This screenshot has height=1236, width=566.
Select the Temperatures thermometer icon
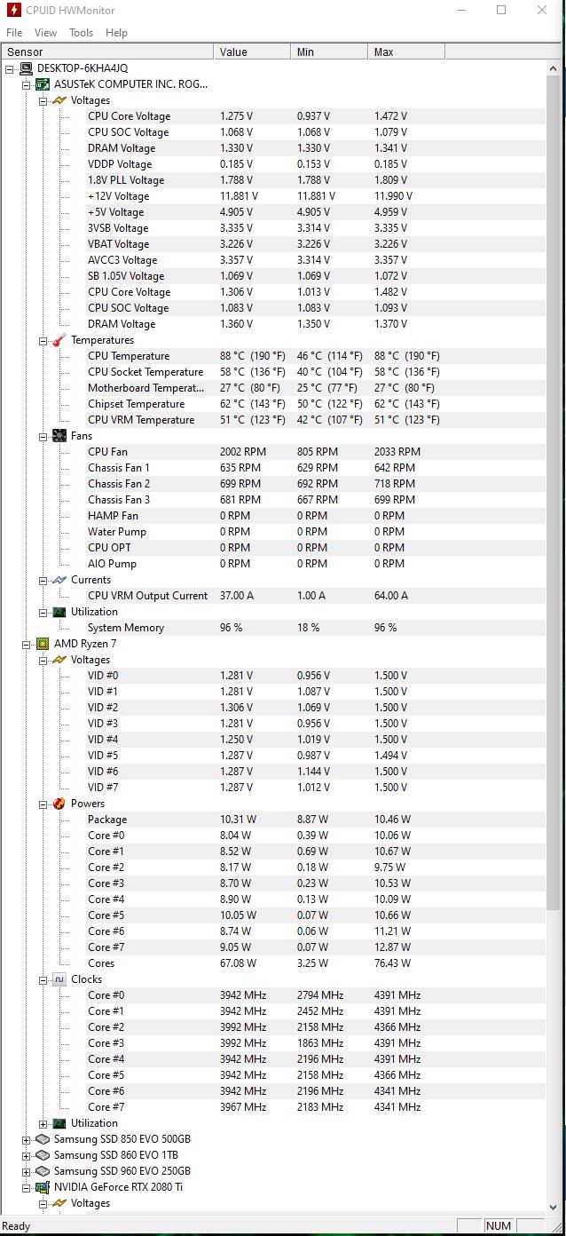coord(59,340)
